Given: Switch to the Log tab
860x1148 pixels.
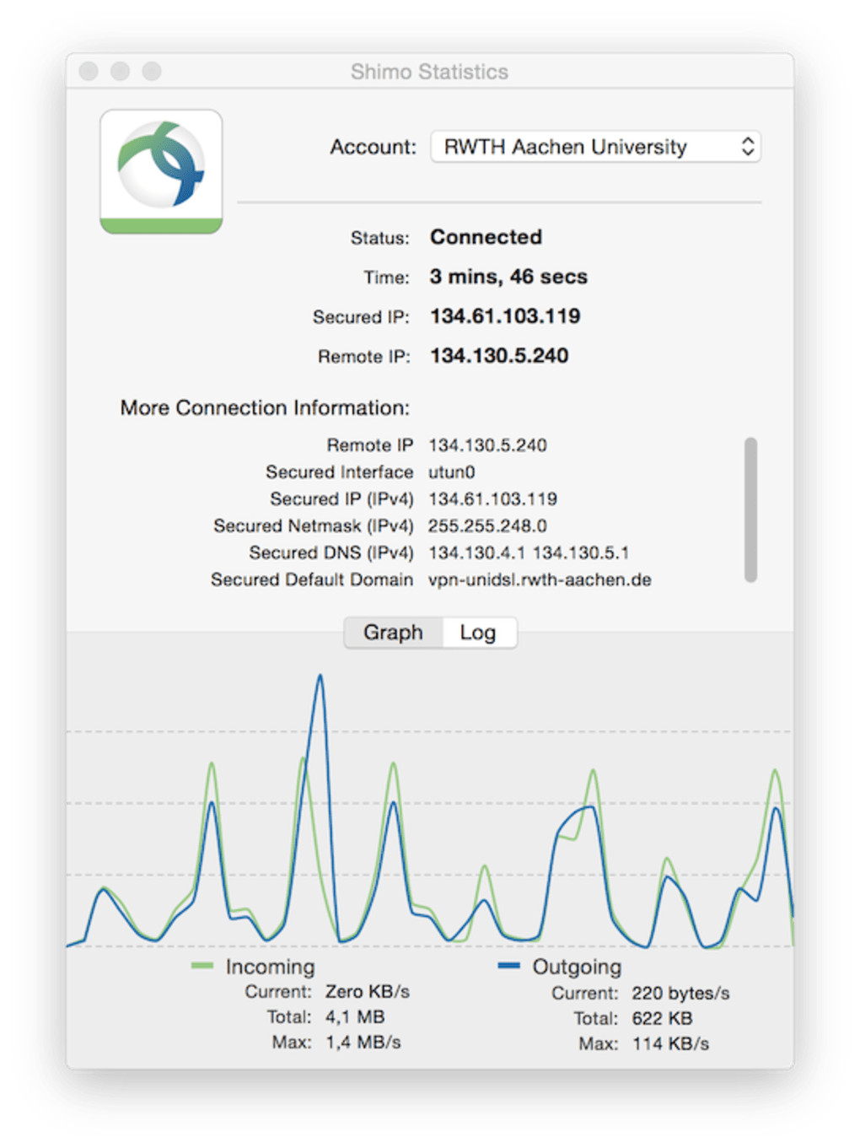Looking at the screenshot, I should click(478, 632).
